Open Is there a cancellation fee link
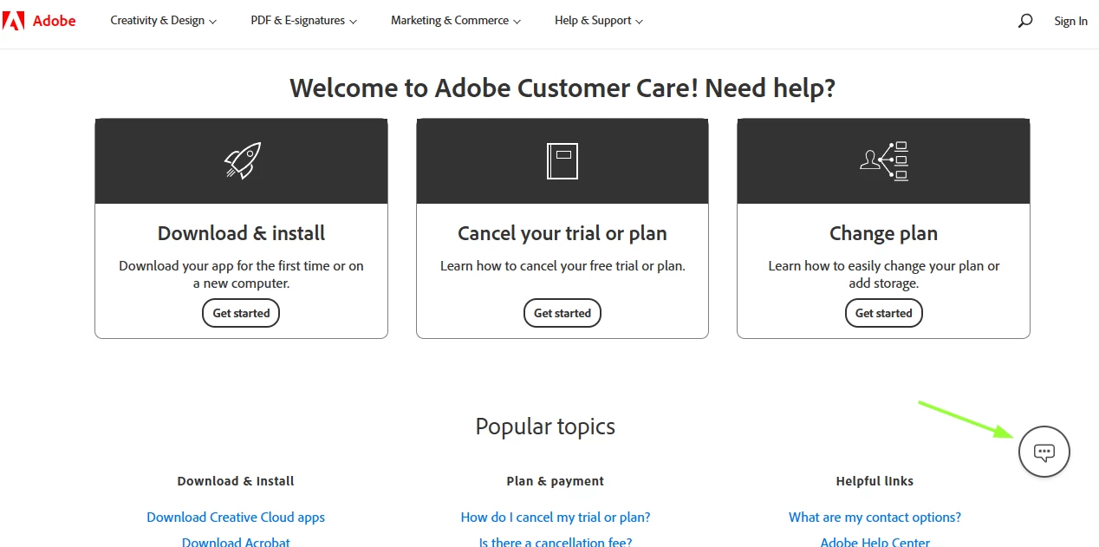The width and height of the screenshot is (1099, 547). (556, 542)
